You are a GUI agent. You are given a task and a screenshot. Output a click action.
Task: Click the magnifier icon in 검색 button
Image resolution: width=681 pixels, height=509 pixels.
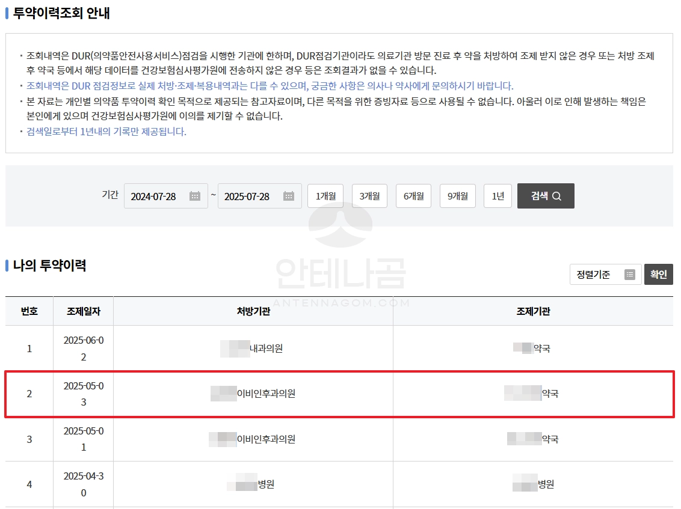coord(557,196)
